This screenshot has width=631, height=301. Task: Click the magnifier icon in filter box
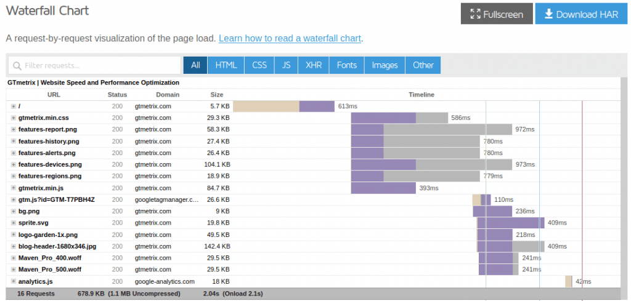coord(17,65)
